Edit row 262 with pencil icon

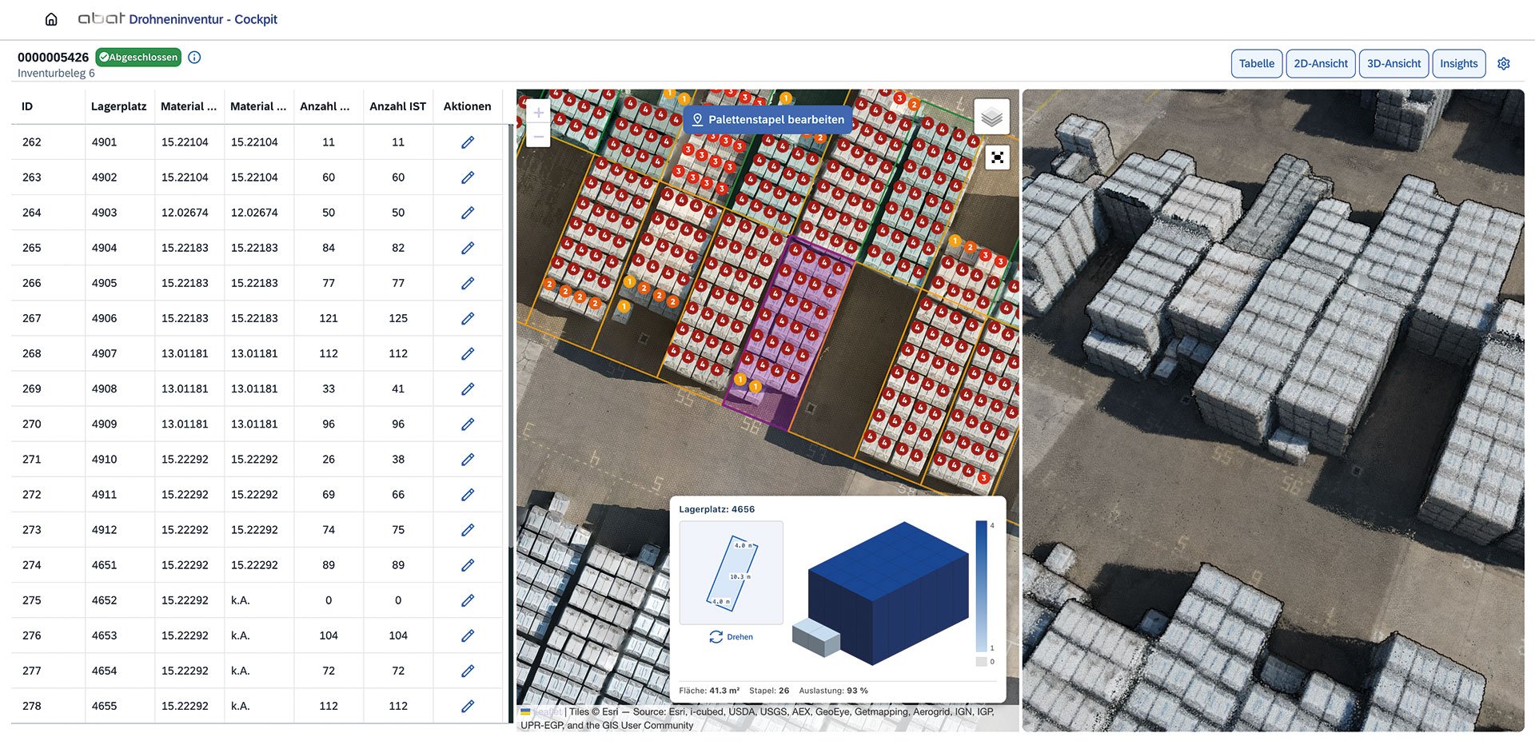(x=468, y=142)
